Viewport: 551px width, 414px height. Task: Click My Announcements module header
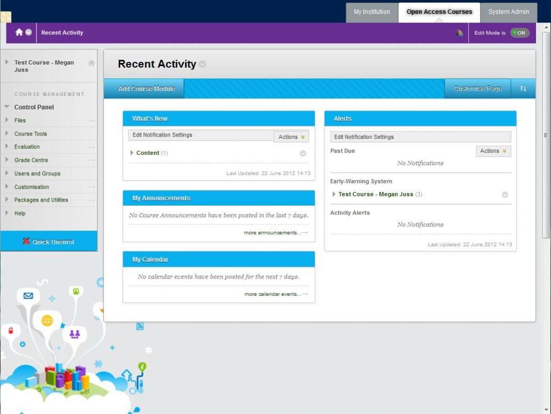point(218,198)
